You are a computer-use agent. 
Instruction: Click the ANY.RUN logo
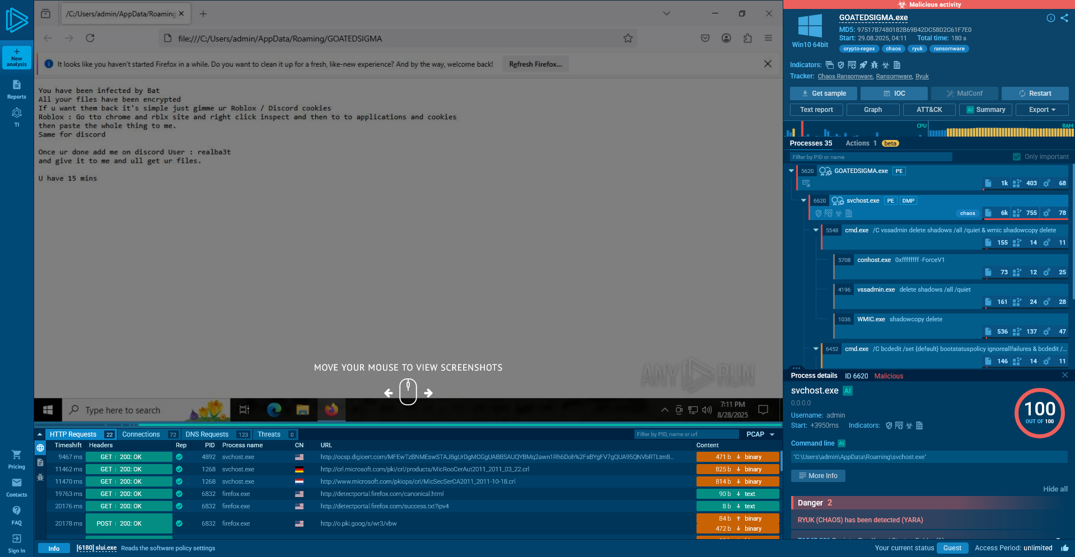(x=17, y=20)
